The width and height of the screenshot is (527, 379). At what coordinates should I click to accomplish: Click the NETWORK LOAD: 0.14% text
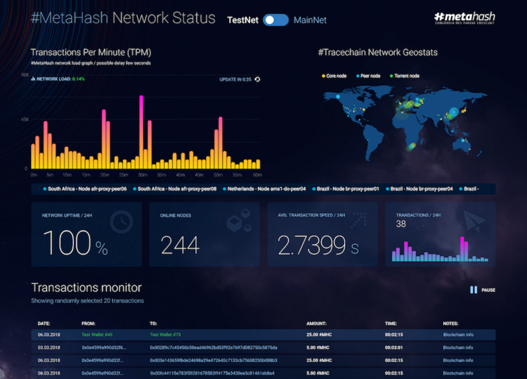pos(60,79)
